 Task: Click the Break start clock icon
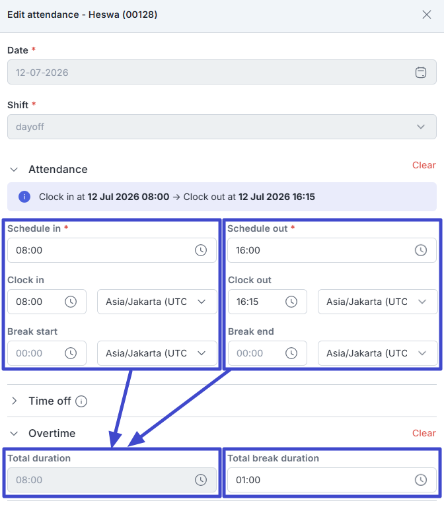(x=71, y=353)
